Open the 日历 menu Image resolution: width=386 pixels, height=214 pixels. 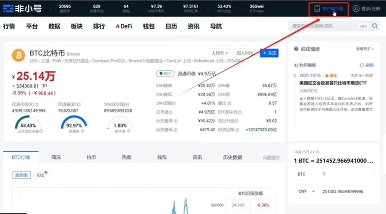171,26
